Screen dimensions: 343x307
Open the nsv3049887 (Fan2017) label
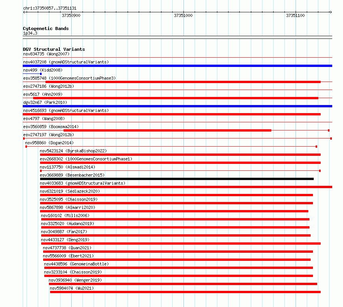click(64, 232)
